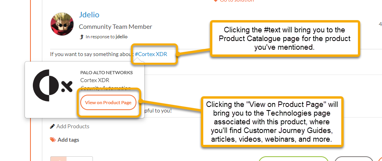Click Community Team Member rank text
The height and width of the screenshot is (161, 382).
[x=115, y=27]
